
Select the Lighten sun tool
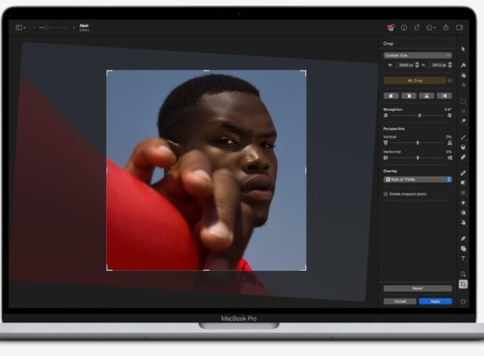(463, 203)
